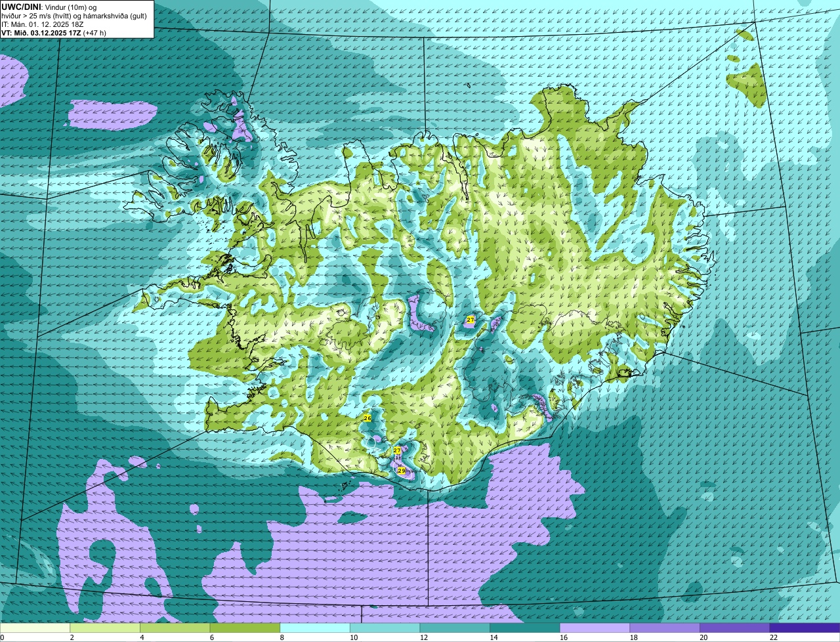840x642 pixels.
Task: Click the "UWC/DINI" title in the legend box
Action: (x=20, y=6)
